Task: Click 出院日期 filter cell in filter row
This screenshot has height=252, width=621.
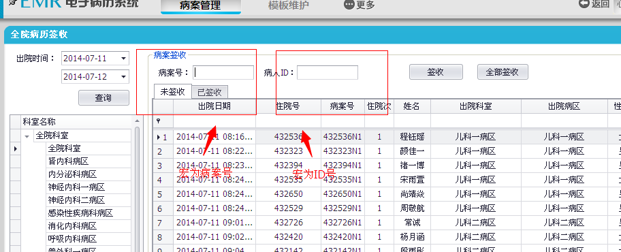Action: (214, 121)
